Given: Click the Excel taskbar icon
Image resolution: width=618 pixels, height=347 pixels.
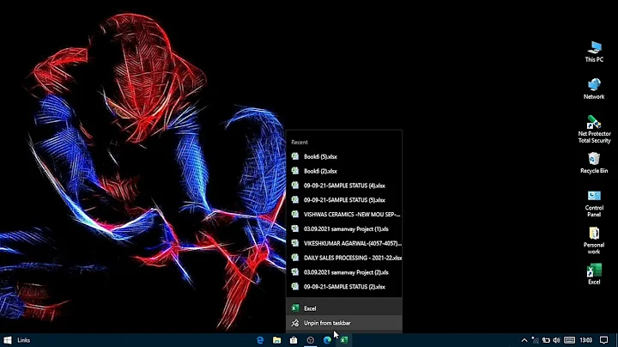Looking at the screenshot, I should point(343,340).
